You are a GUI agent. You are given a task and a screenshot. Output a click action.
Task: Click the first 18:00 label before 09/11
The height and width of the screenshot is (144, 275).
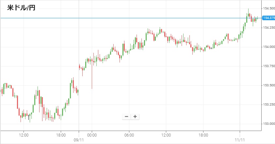61,135
